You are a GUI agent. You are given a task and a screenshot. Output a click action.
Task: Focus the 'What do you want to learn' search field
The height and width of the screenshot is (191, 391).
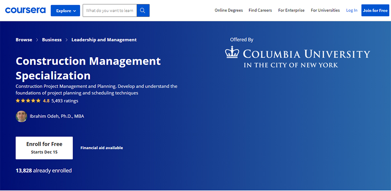point(110,11)
